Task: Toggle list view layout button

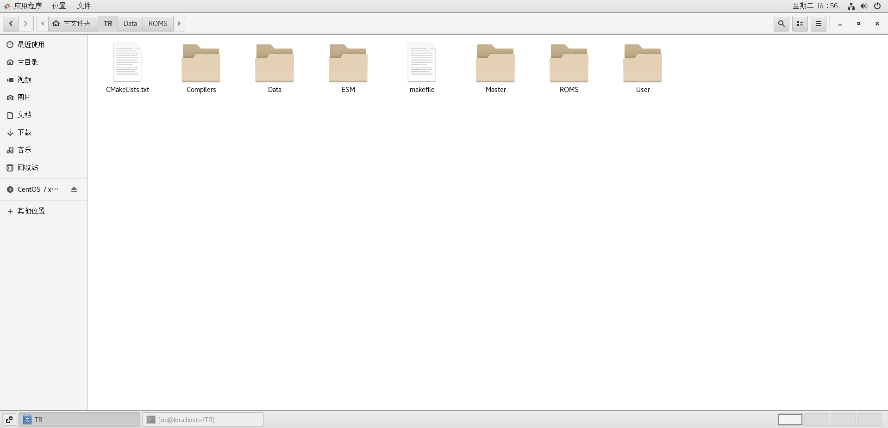Action: click(x=800, y=24)
